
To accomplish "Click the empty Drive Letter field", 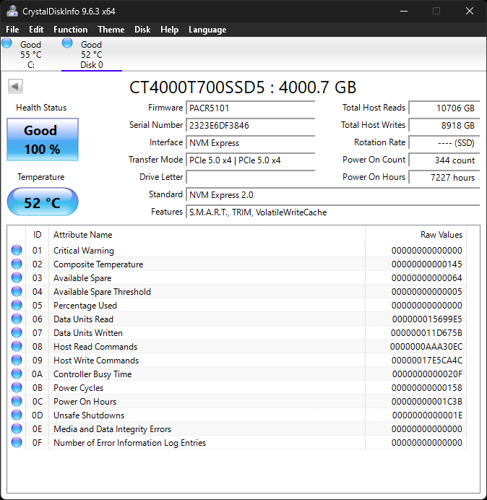I will pos(250,177).
